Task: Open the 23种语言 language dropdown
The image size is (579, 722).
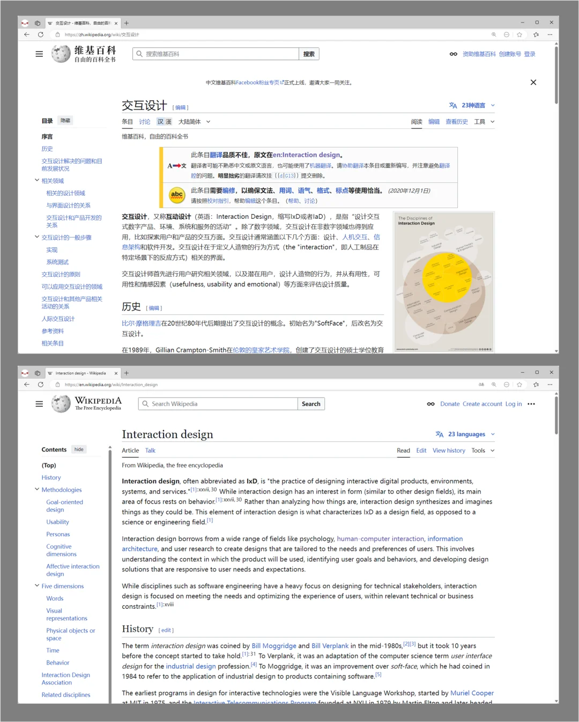Action: (472, 105)
